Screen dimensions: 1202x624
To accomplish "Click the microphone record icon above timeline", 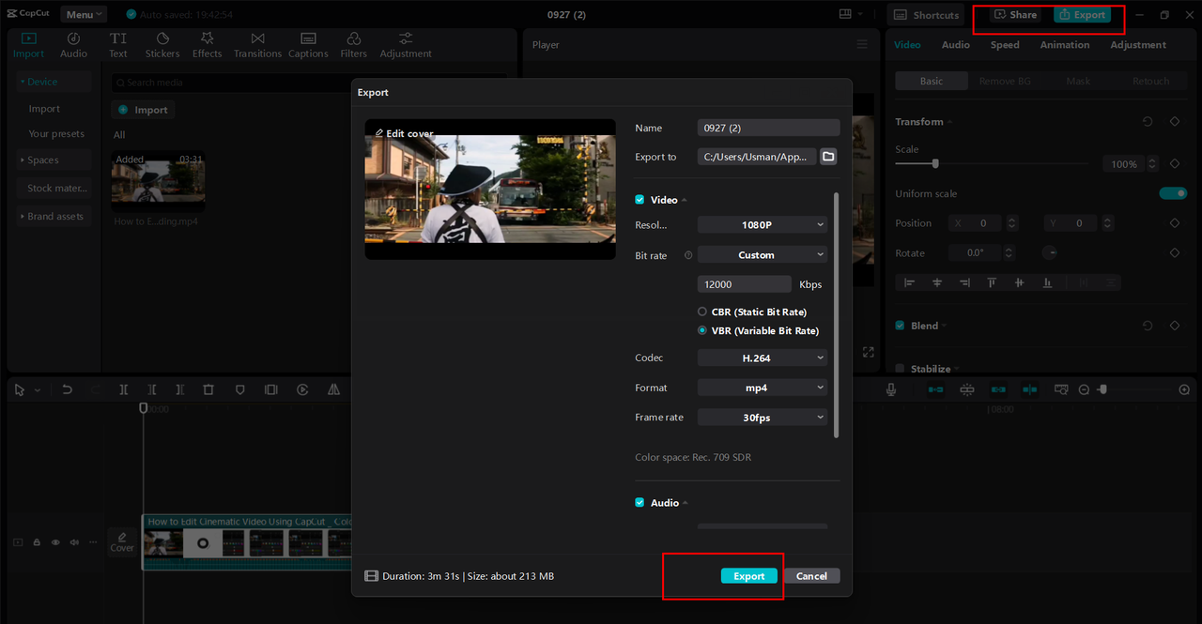I will pos(890,389).
